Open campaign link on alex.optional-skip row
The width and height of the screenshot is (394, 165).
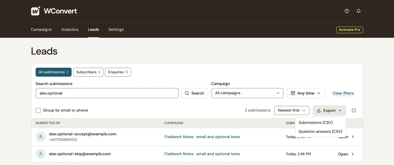click(202, 154)
